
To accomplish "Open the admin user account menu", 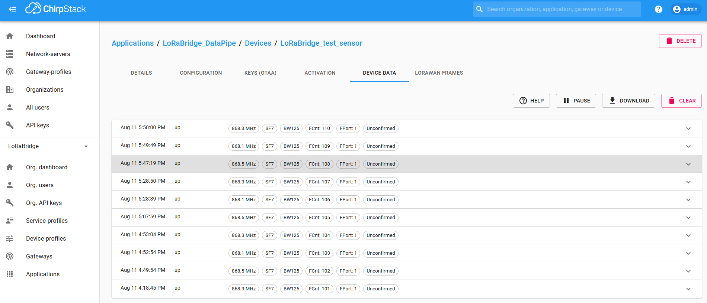I will pos(686,9).
